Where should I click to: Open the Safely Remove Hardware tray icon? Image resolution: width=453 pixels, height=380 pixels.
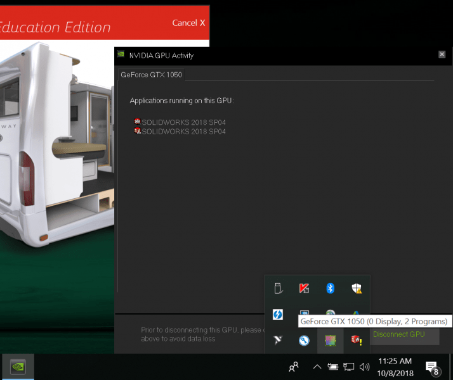(278, 288)
